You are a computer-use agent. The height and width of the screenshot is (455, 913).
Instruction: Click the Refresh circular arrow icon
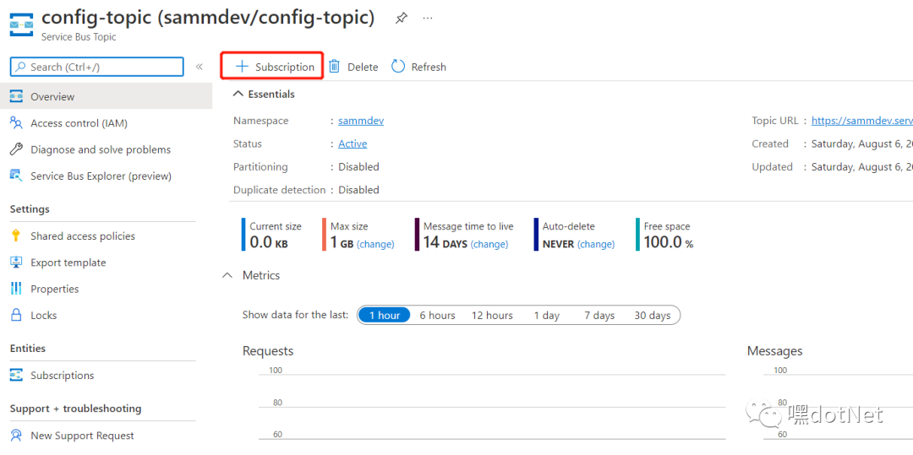(397, 66)
